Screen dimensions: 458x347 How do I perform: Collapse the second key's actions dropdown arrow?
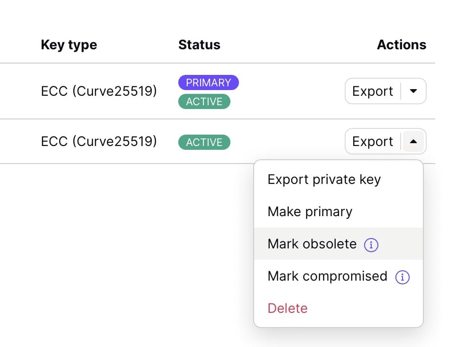(x=413, y=141)
